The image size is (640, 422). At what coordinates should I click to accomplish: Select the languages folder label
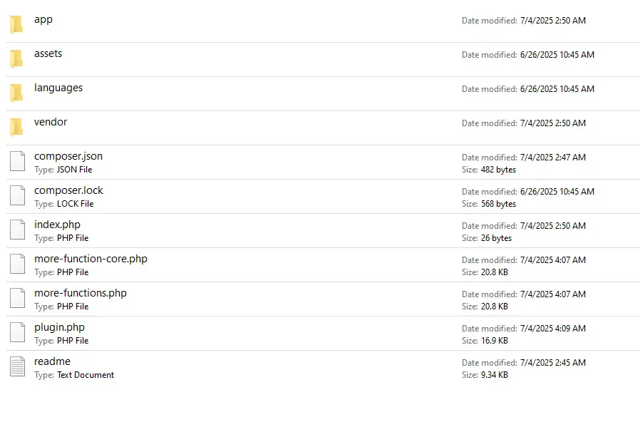point(58,88)
